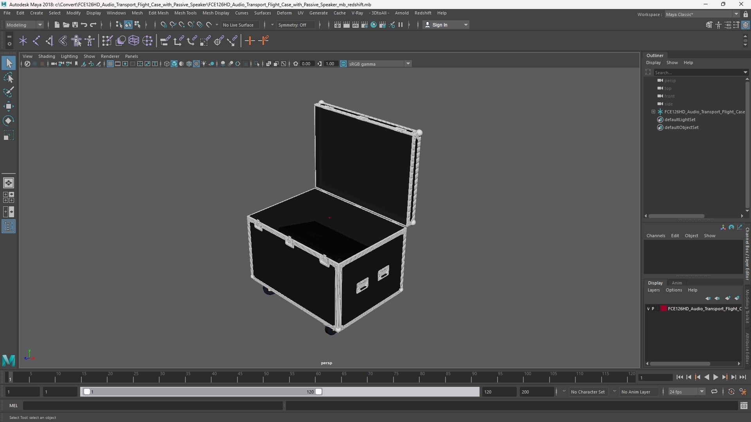Undo the last action
Viewport: 751px width, 422px height.
(x=84, y=25)
